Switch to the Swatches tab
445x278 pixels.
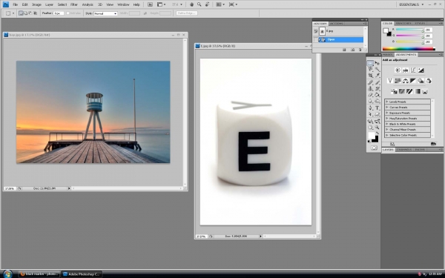tap(403, 23)
